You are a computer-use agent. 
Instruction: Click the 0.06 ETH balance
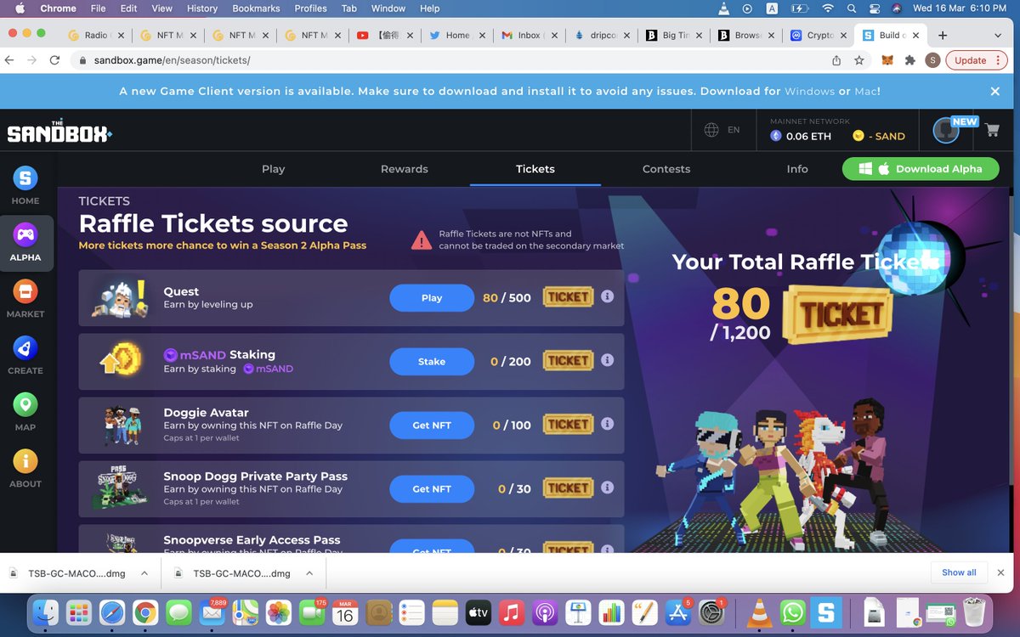tap(801, 136)
